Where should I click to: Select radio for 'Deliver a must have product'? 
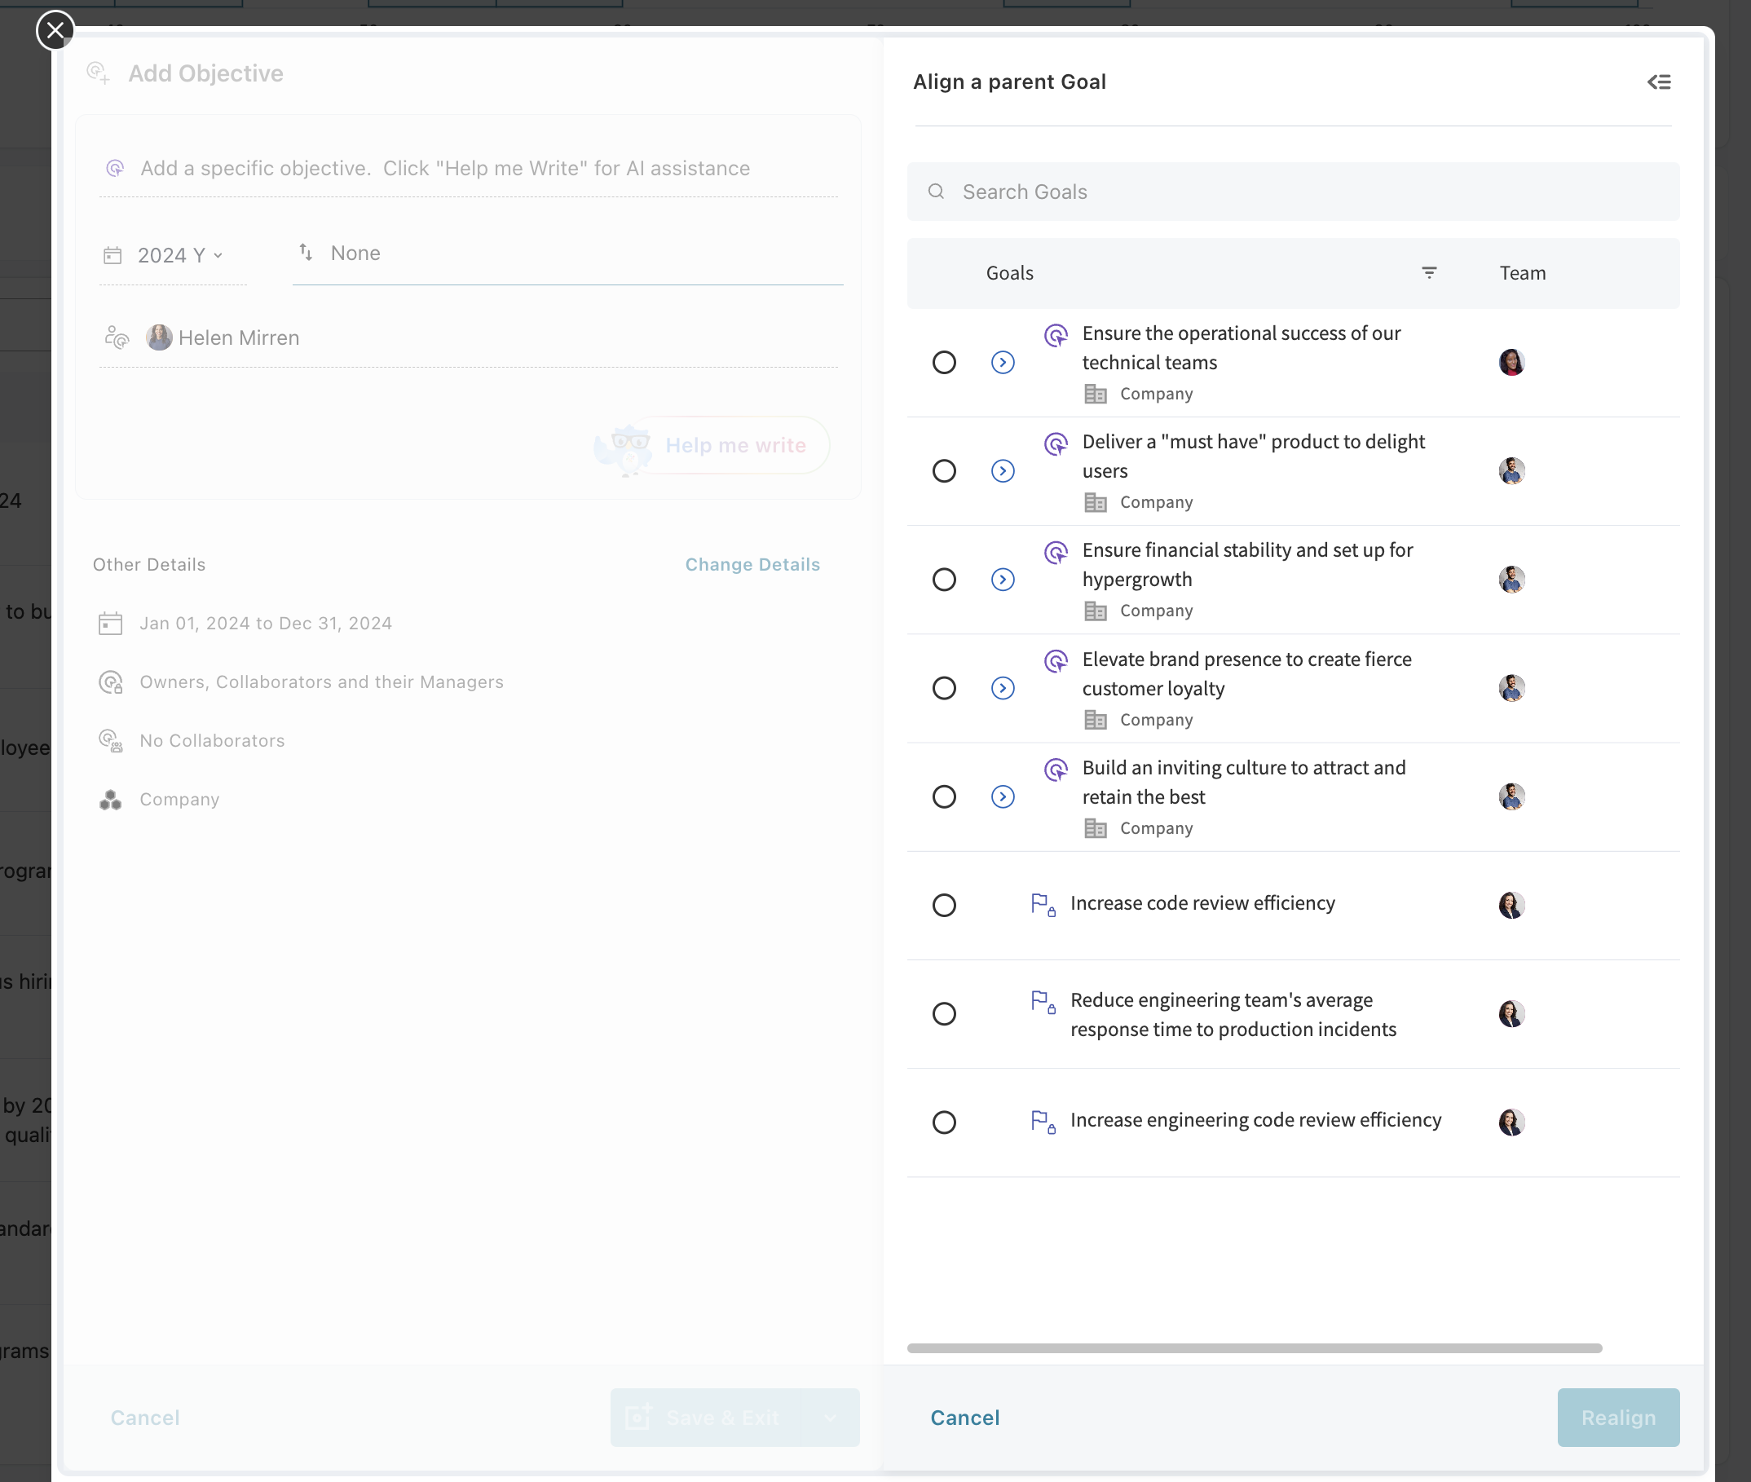click(x=943, y=470)
